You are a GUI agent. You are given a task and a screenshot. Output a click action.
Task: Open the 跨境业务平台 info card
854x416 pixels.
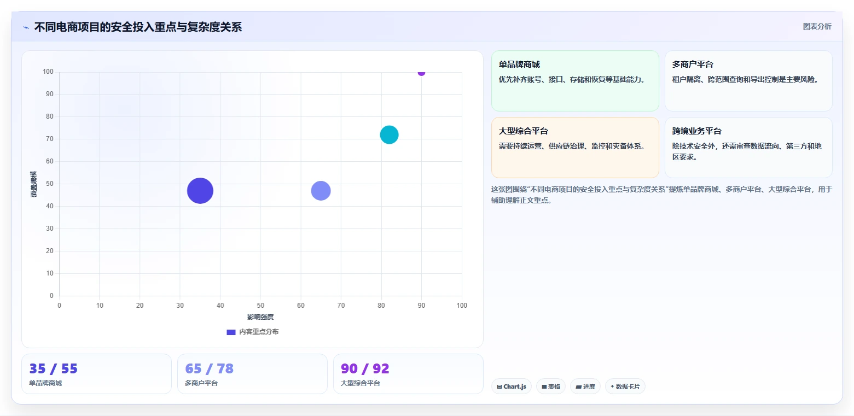(x=748, y=148)
